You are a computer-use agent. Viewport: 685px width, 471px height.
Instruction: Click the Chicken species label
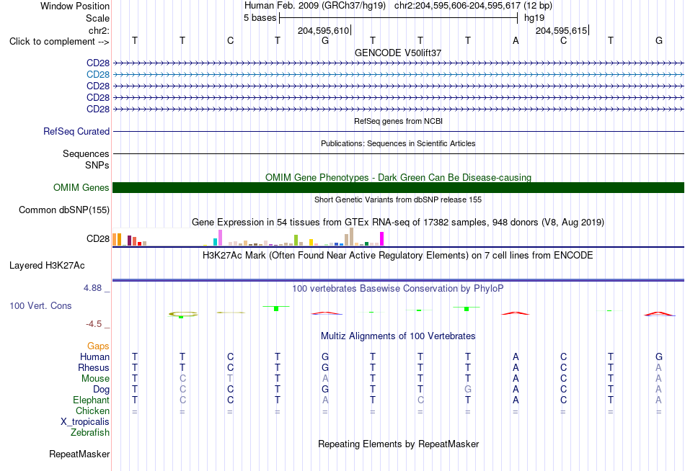pyautogui.click(x=92, y=411)
